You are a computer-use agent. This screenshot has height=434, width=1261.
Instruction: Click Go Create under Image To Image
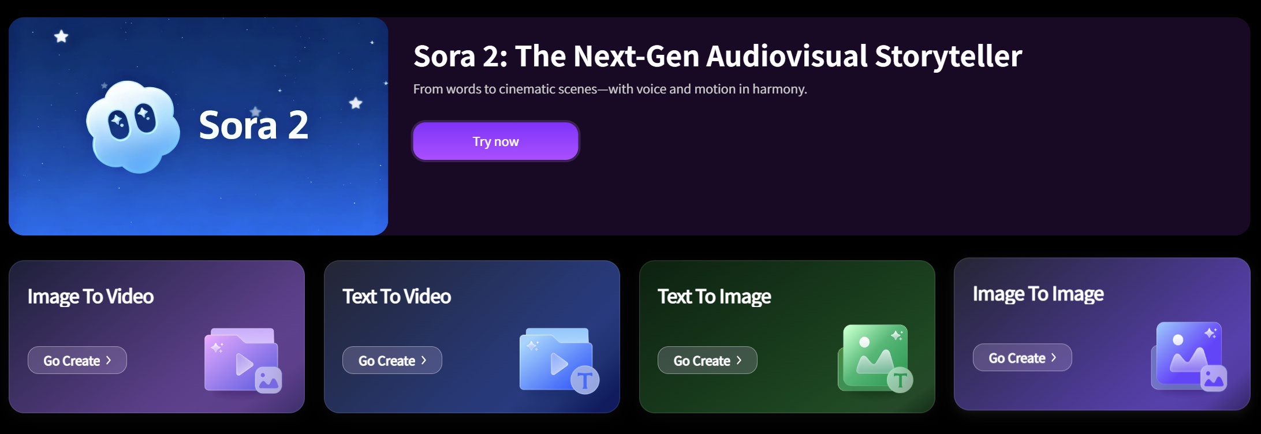(1023, 357)
